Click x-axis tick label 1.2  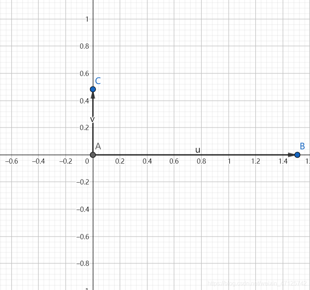point(256,161)
